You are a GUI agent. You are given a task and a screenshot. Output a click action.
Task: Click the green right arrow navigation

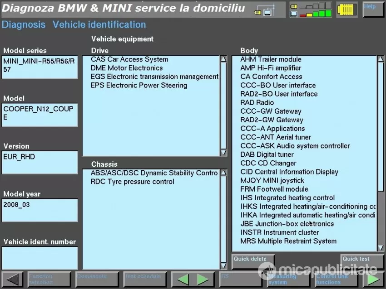pyautogui.click(x=203, y=279)
